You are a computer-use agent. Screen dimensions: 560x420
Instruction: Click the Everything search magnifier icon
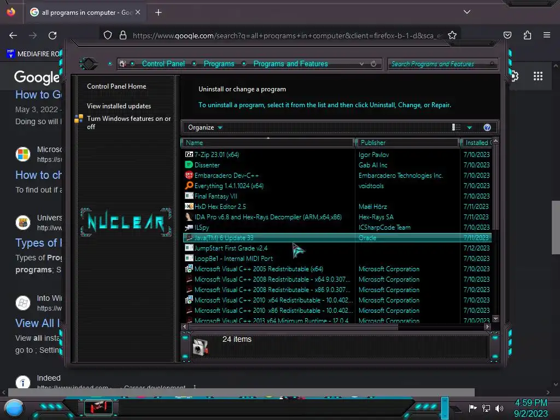(x=189, y=186)
